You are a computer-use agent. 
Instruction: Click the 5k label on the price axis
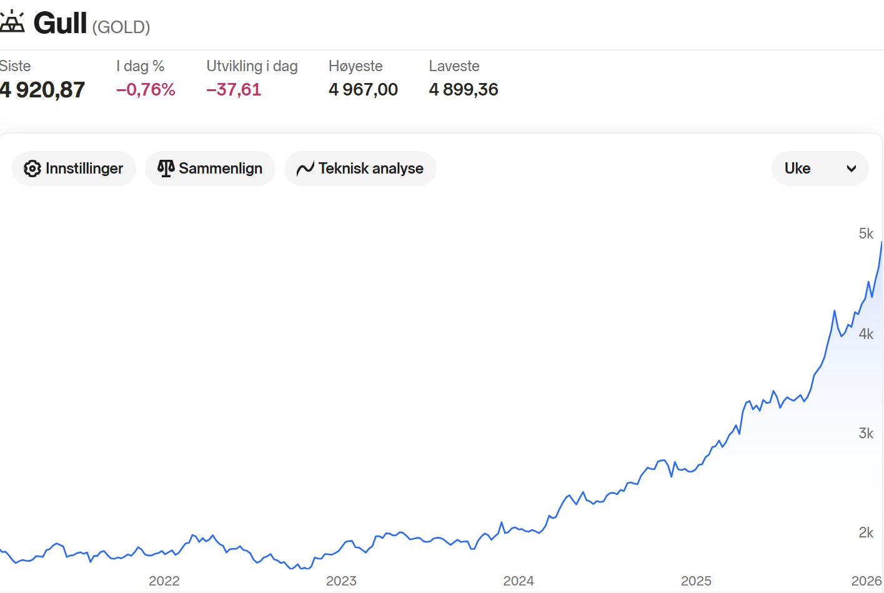pyautogui.click(x=866, y=233)
